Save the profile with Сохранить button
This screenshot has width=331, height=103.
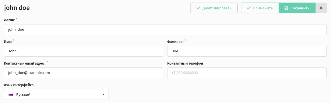(x=297, y=8)
